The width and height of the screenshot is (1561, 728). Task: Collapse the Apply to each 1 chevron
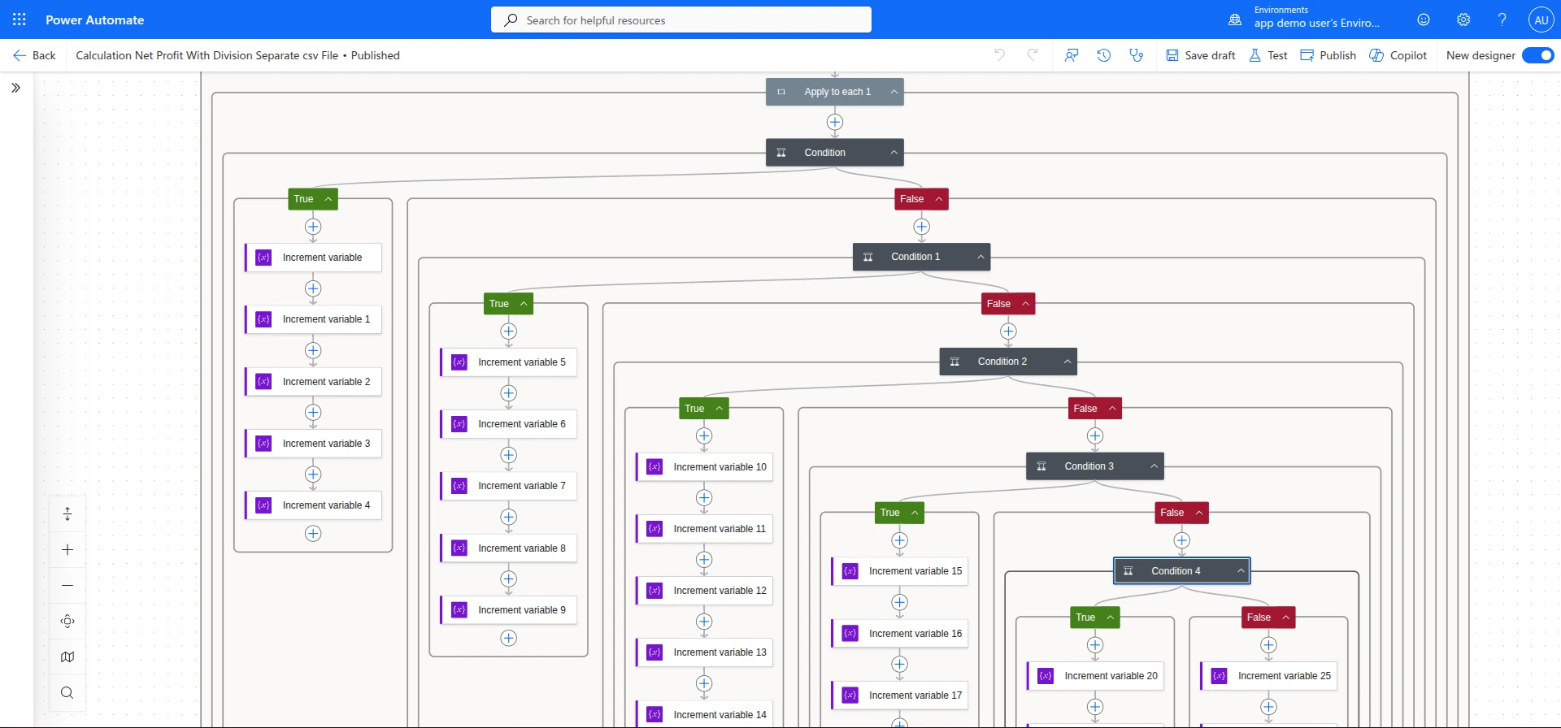894,92
